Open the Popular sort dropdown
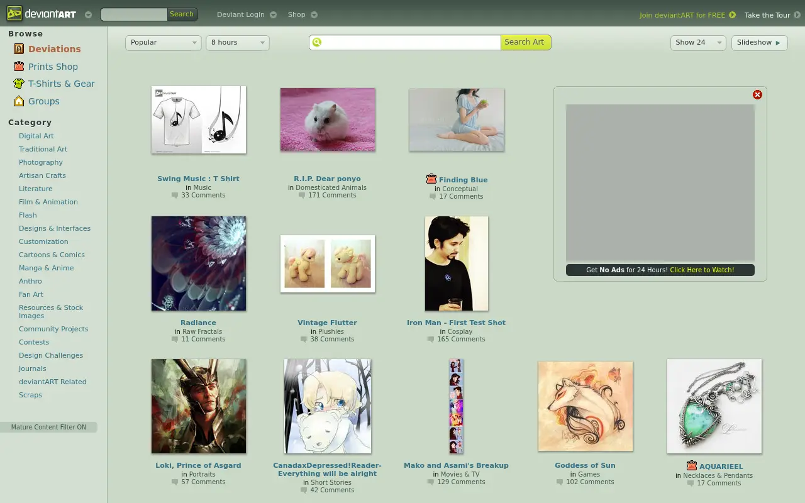The image size is (805, 503). (164, 42)
